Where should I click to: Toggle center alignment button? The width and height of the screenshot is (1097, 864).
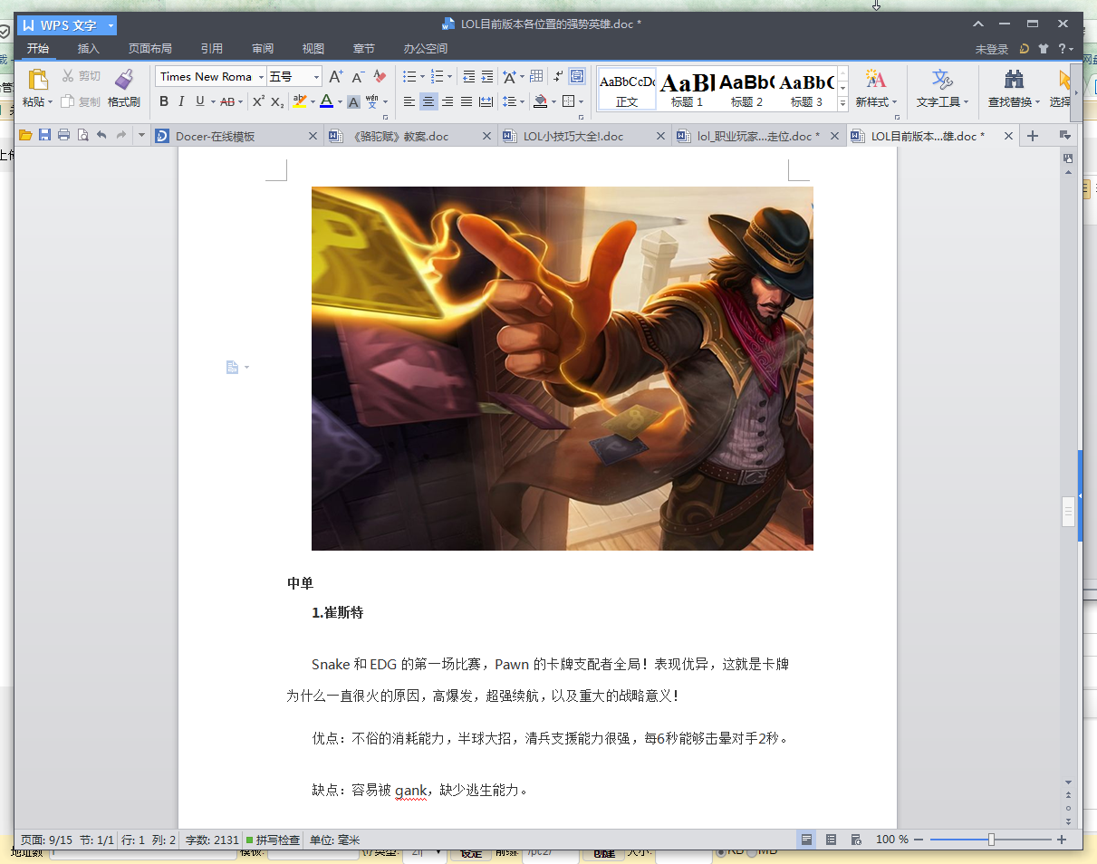pos(428,101)
